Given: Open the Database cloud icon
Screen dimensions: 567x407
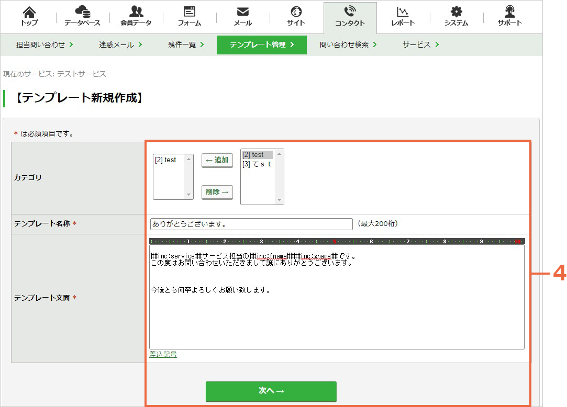Looking at the screenshot, I should 82,12.
